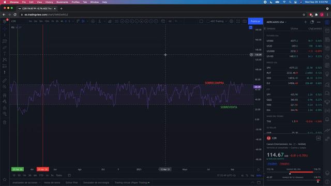Select the text annotation tool
Screen dimensions: 331x186
coord(5,54)
